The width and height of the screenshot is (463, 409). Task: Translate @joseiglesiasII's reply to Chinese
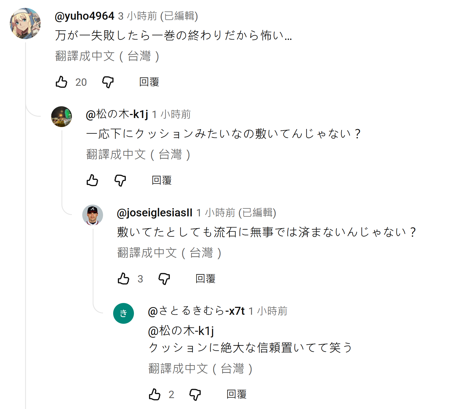(169, 253)
